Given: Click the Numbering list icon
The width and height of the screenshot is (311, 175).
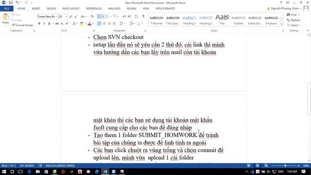Looking at the screenshot, I should 107,17.
